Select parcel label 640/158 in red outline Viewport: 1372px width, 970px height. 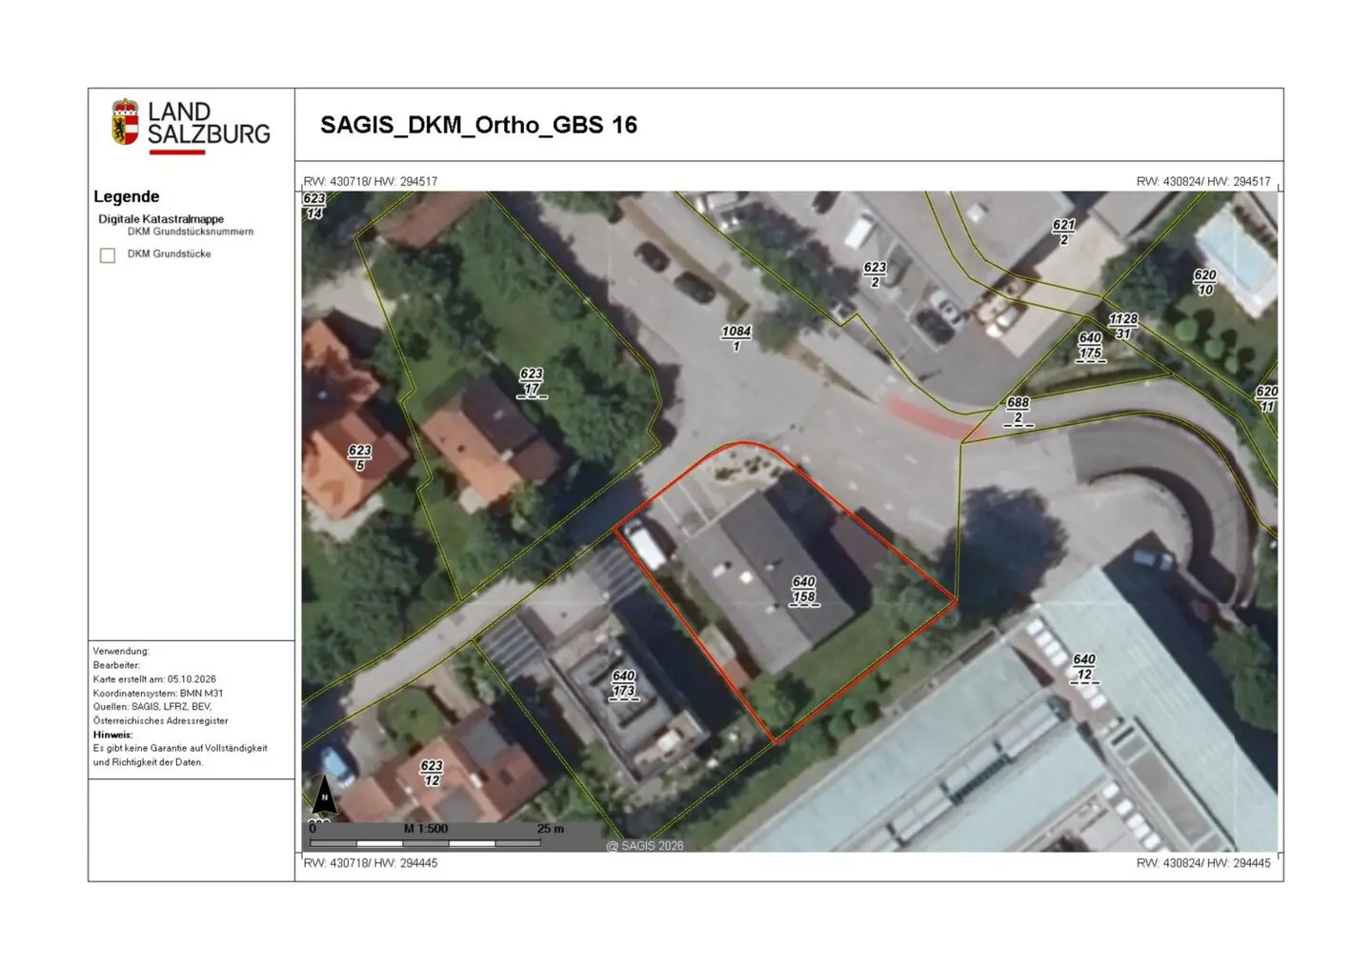click(804, 590)
